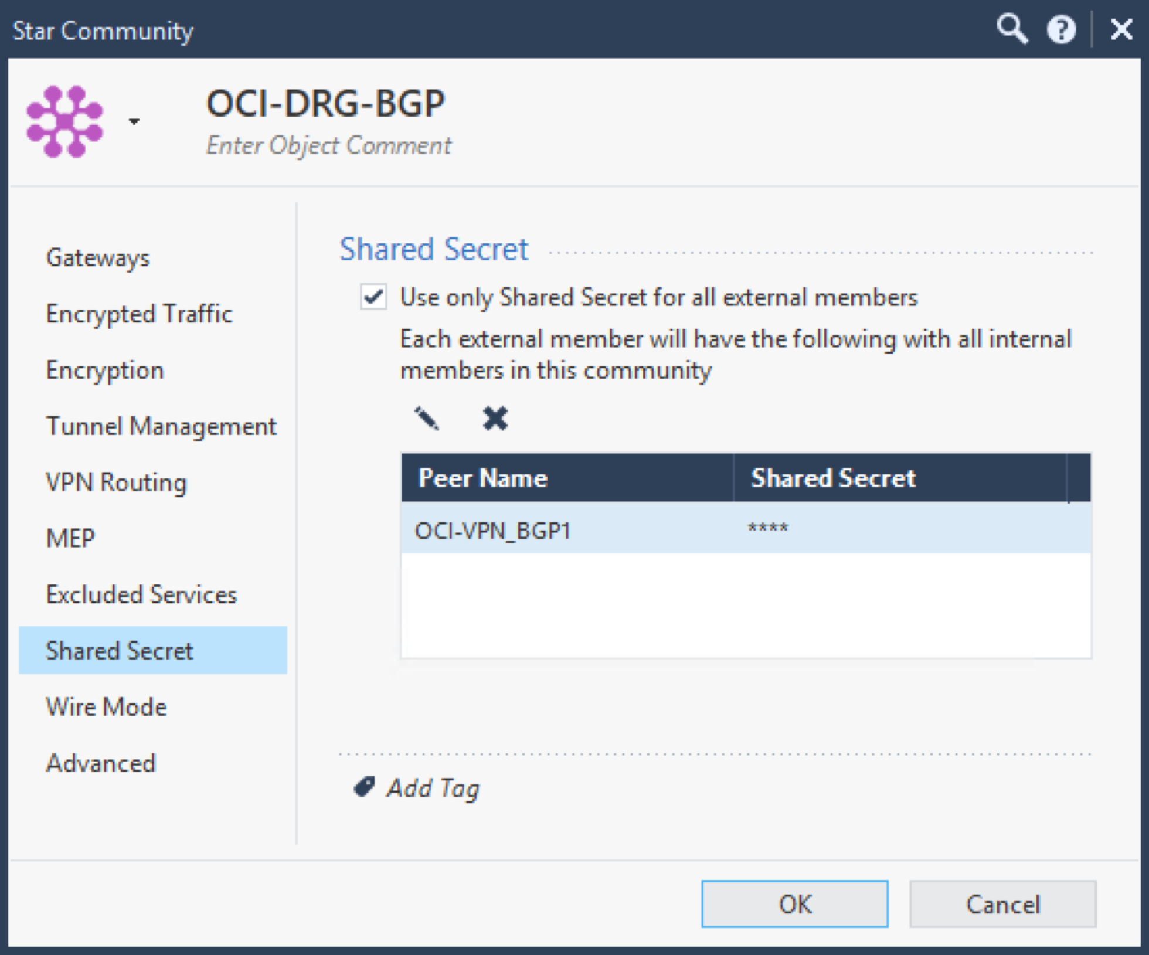Switch to Encrypted Traffic page
The width and height of the screenshot is (1149, 955).
[x=139, y=314]
